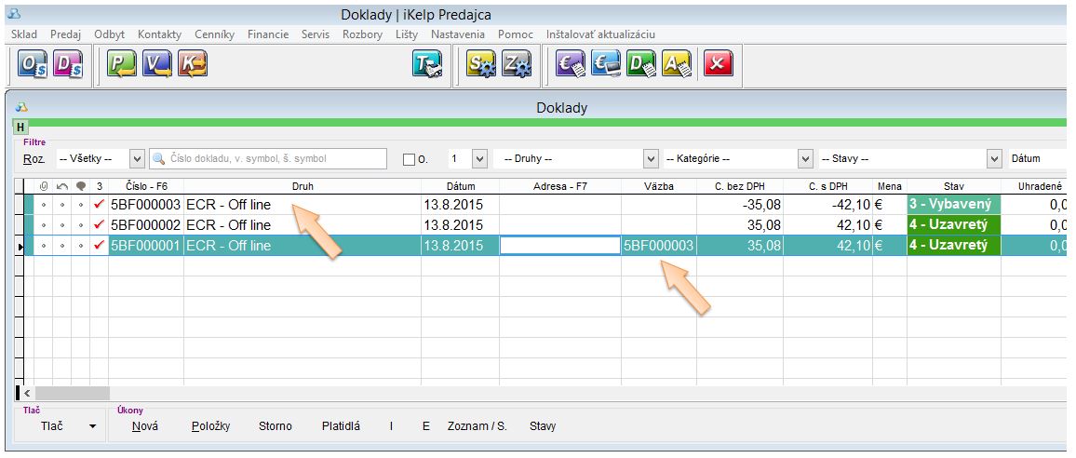The height and width of the screenshot is (458, 1076).
Task: Expand the '-- Stavy --' dropdown
Action: point(993,159)
